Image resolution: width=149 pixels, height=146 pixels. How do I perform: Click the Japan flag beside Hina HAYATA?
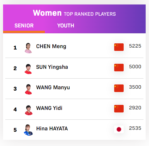119,129
